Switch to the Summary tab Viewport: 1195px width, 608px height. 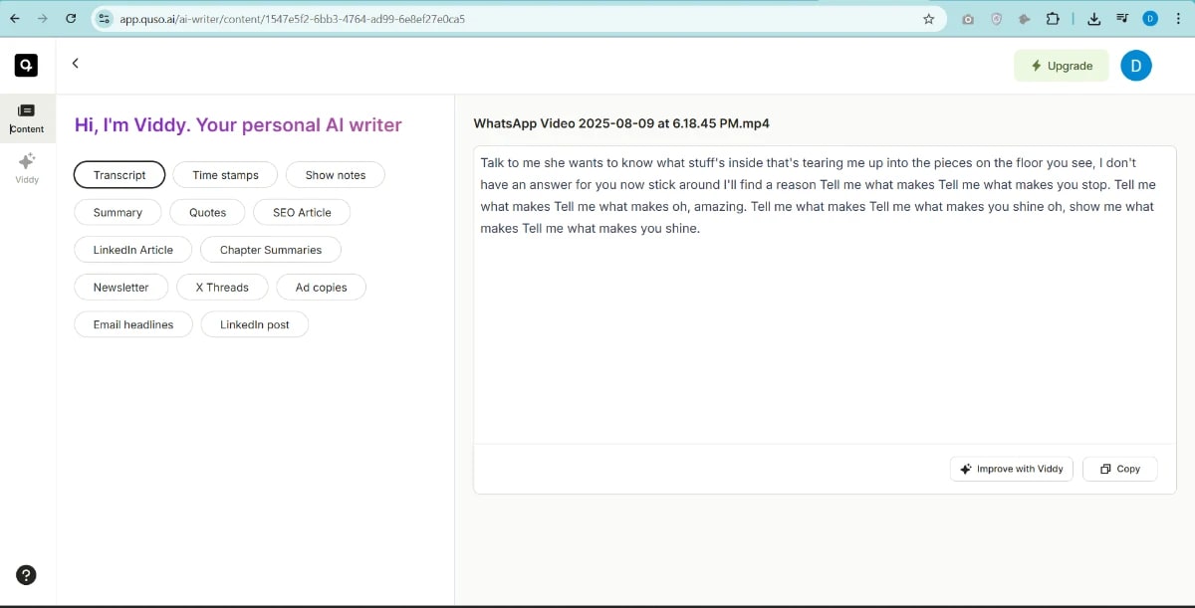118,212
